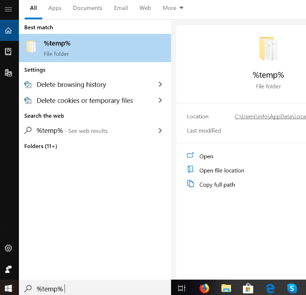Click the Copy full path action
The image size is (306, 295).
217,185
